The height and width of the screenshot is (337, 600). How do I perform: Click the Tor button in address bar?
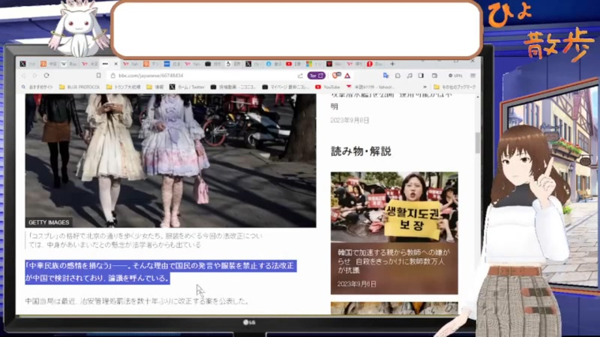coord(315,76)
